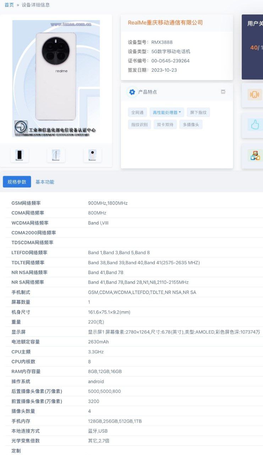The width and height of the screenshot is (263, 455).
Task: Expand the 高性能处理器 dropdown tag
Action: pos(167,113)
